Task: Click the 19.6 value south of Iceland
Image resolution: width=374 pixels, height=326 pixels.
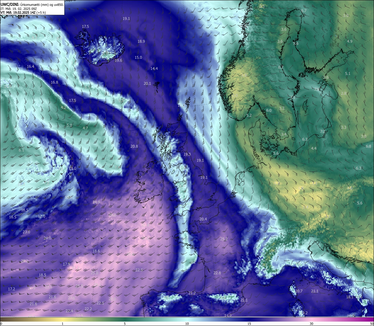Action: (118, 61)
